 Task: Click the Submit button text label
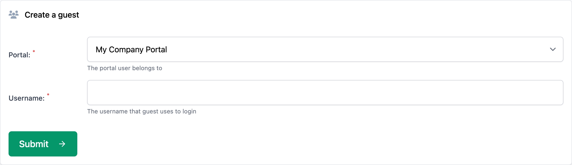34,144
